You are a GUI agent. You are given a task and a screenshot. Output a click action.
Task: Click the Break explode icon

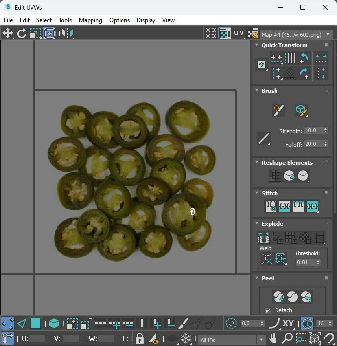tap(263, 238)
